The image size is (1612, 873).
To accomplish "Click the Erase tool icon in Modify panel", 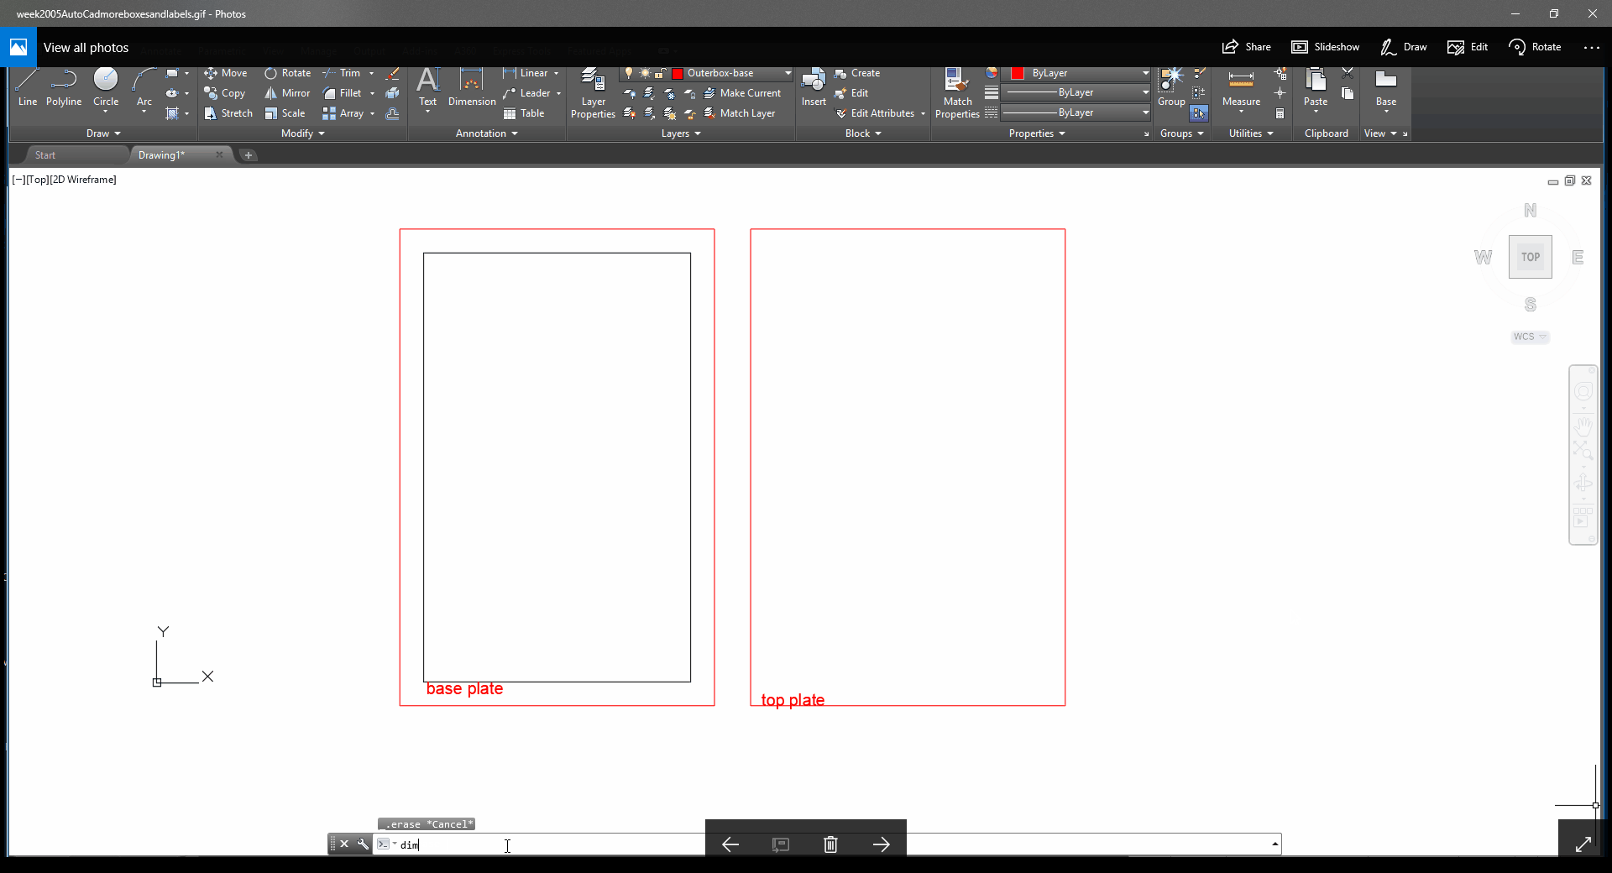I will click(x=392, y=73).
